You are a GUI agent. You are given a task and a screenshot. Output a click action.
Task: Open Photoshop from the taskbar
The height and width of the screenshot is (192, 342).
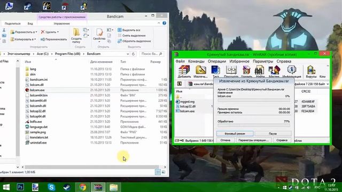click(20, 187)
